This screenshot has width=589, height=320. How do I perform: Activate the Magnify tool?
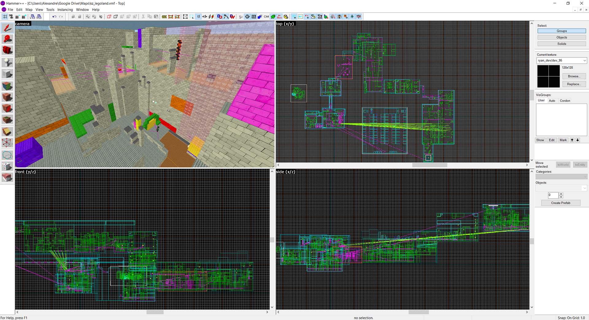click(x=7, y=39)
